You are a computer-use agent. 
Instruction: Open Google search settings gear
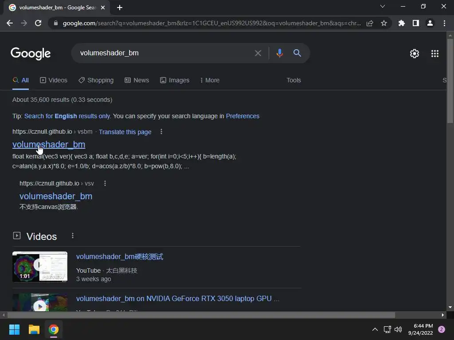(415, 54)
